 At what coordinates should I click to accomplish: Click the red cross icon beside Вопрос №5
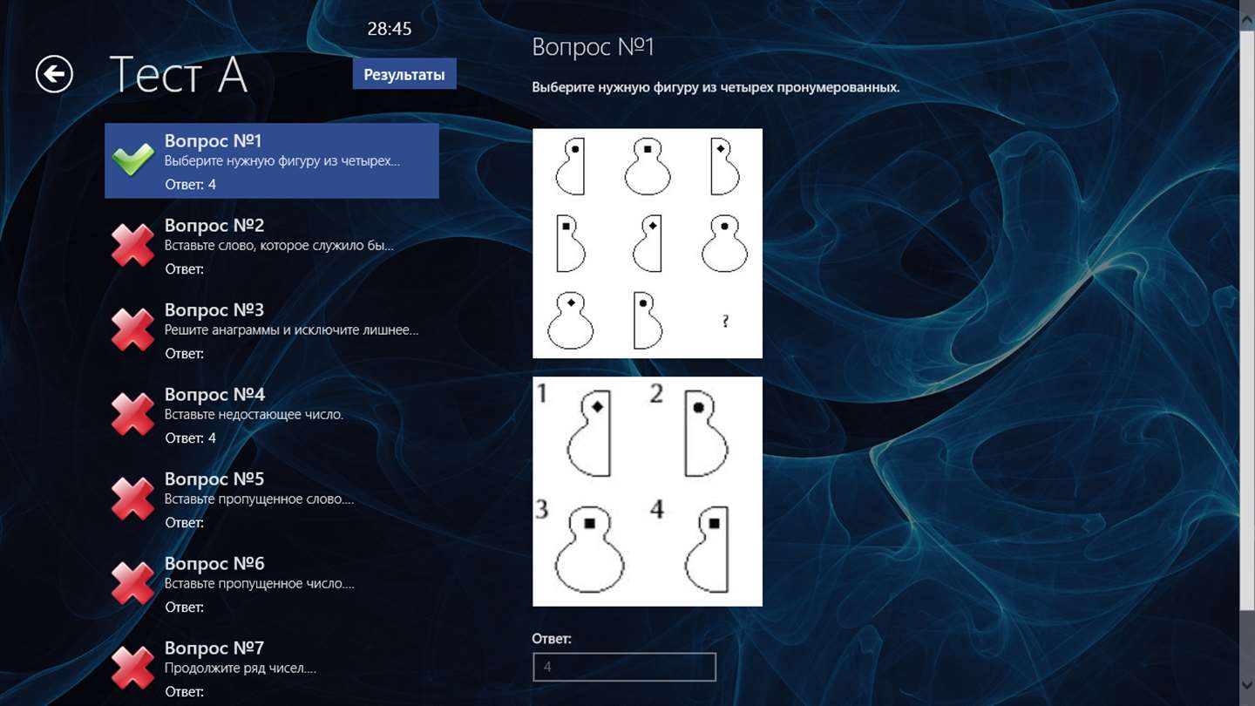(x=132, y=498)
